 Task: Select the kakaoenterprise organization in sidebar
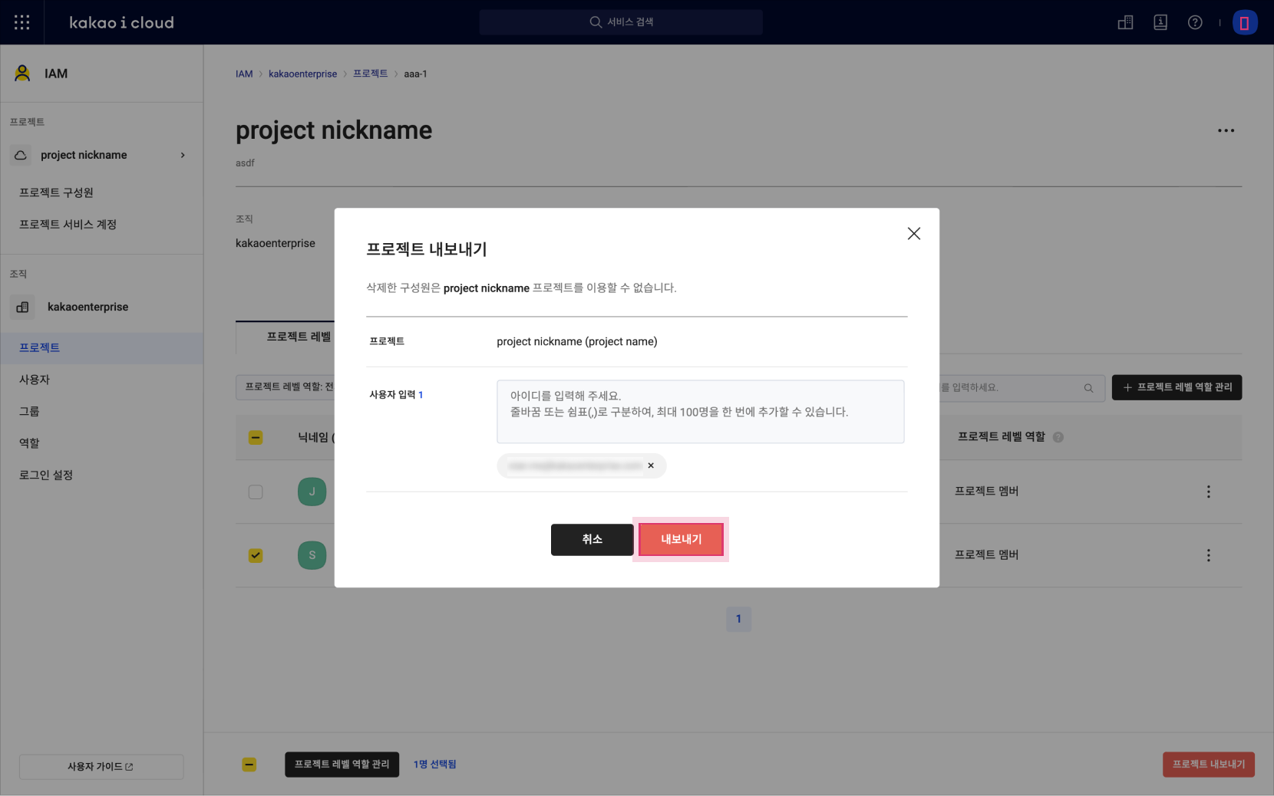[87, 307]
